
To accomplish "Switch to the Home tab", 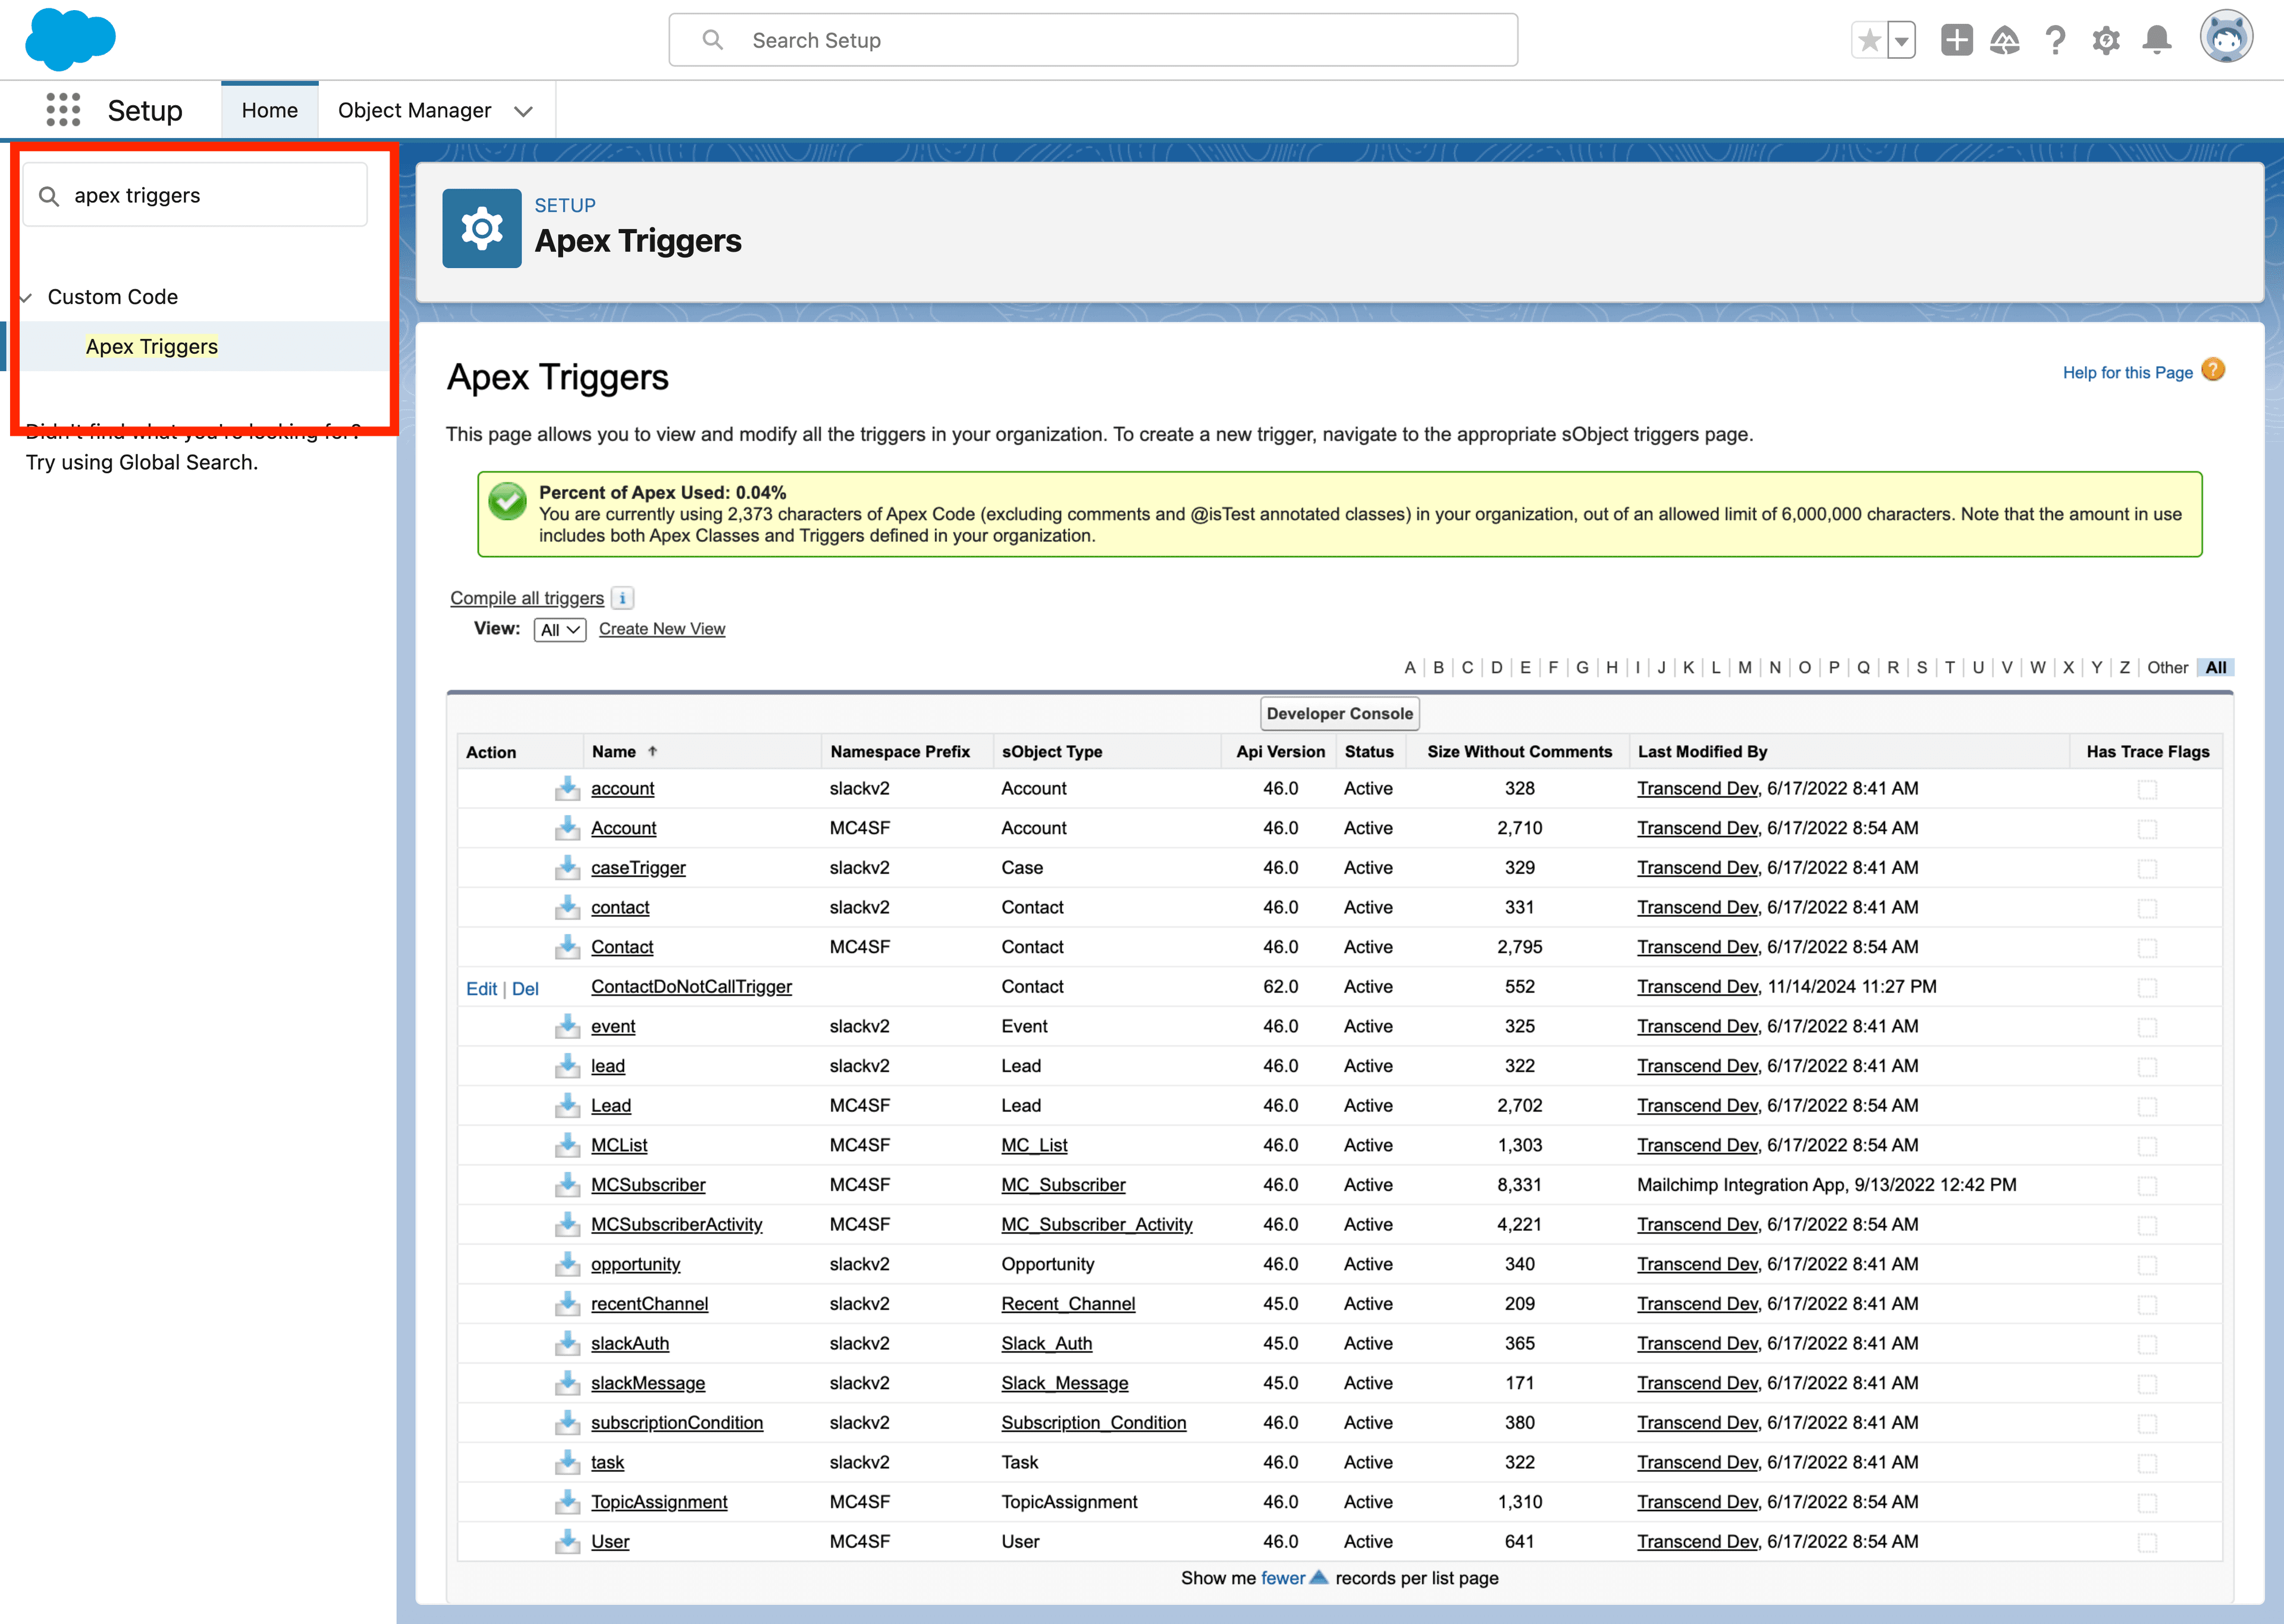I will tap(270, 110).
